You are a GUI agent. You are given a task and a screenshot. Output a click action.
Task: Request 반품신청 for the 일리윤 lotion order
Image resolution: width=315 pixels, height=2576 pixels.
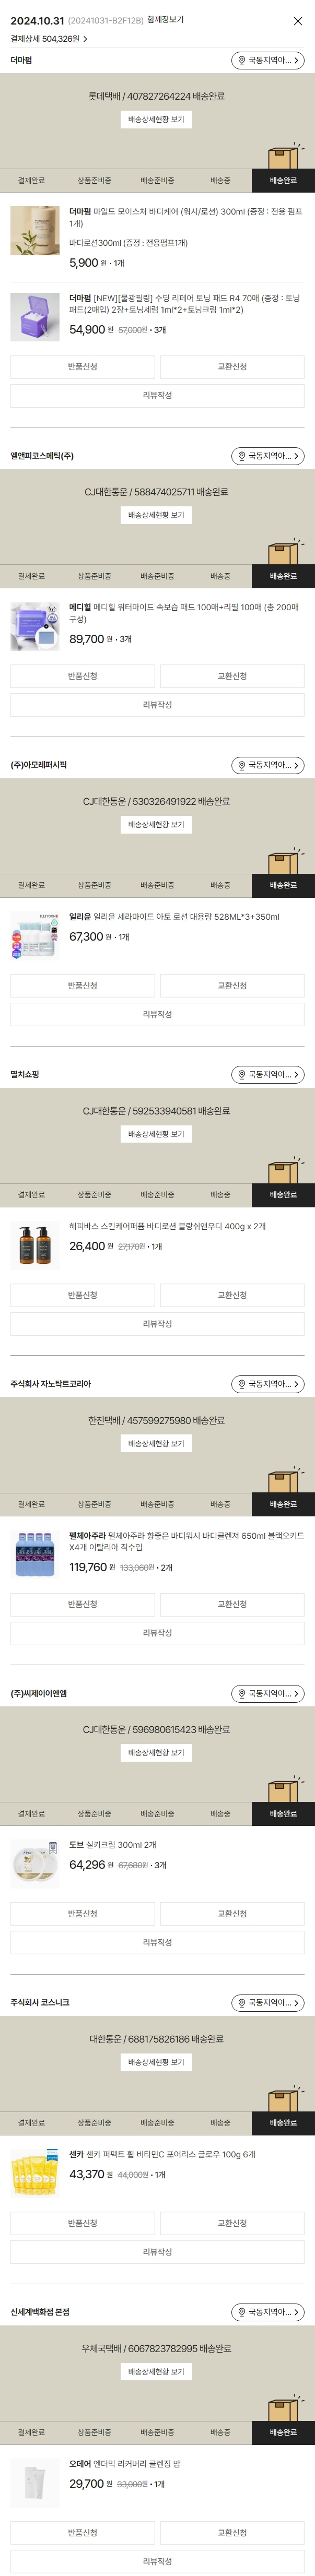82,986
